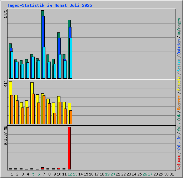Click the '1475' axis label
183x178 pixels.
tap(5, 14)
